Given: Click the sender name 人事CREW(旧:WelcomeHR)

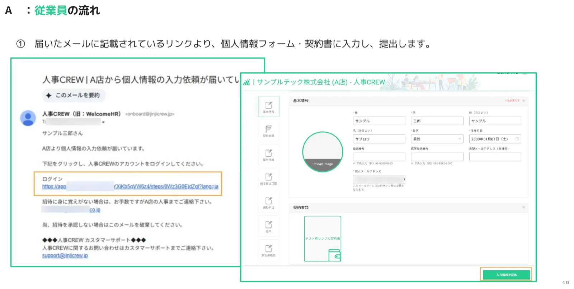Looking at the screenshot, I should (81, 114).
